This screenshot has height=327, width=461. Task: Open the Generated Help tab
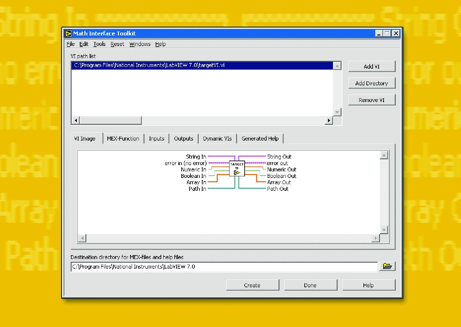click(x=260, y=138)
